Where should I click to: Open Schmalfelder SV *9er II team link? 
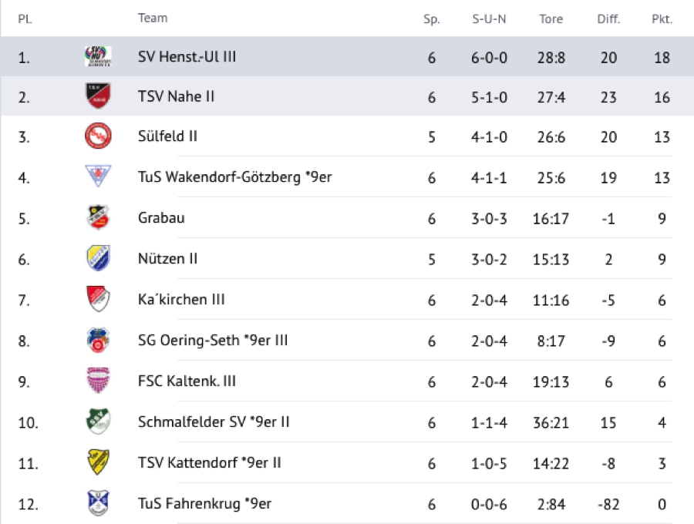point(214,422)
